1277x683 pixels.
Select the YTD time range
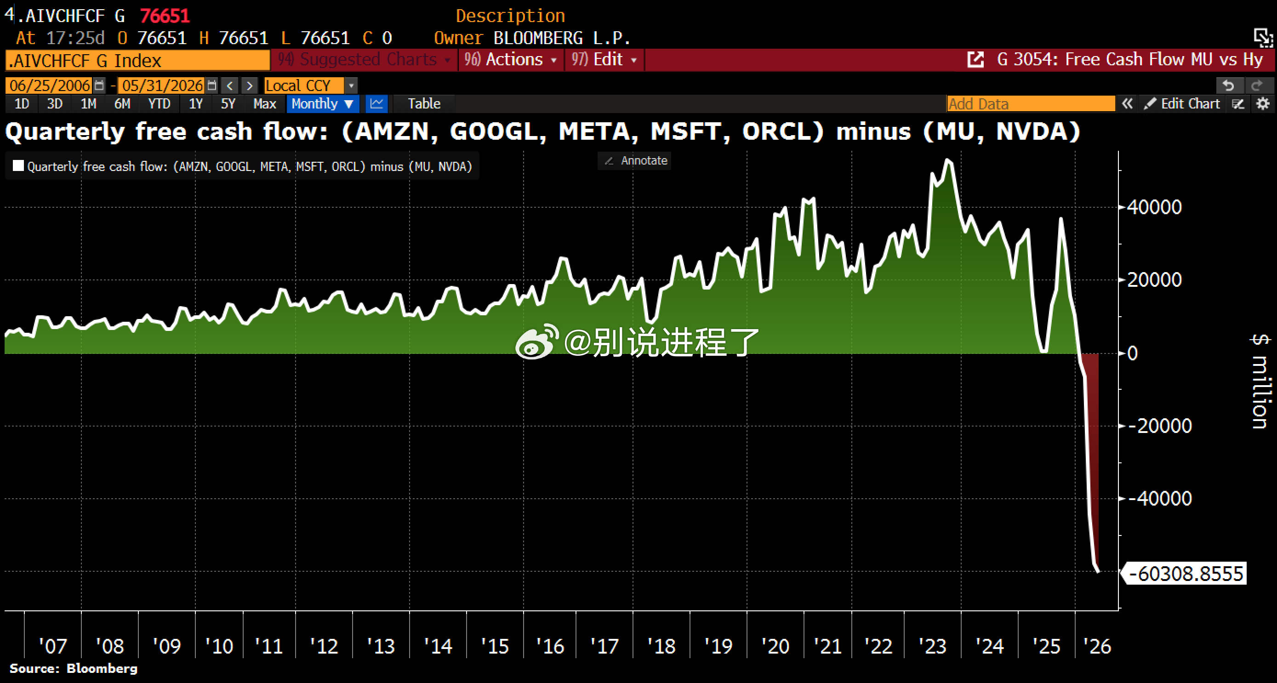(x=159, y=103)
